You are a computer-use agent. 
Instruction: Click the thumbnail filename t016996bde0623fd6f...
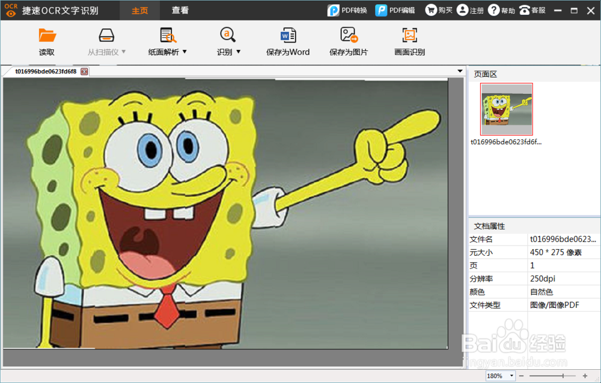point(506,142)
